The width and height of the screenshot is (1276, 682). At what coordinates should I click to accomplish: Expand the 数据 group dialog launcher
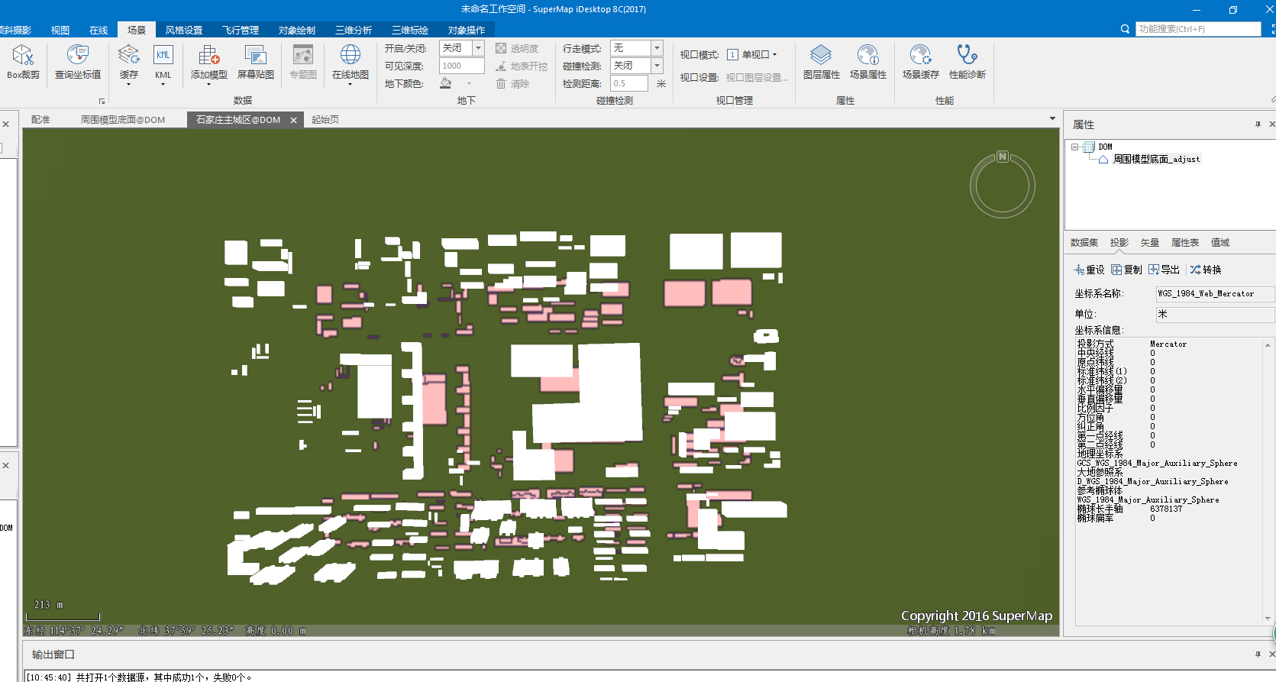click(x=102, y=101)
